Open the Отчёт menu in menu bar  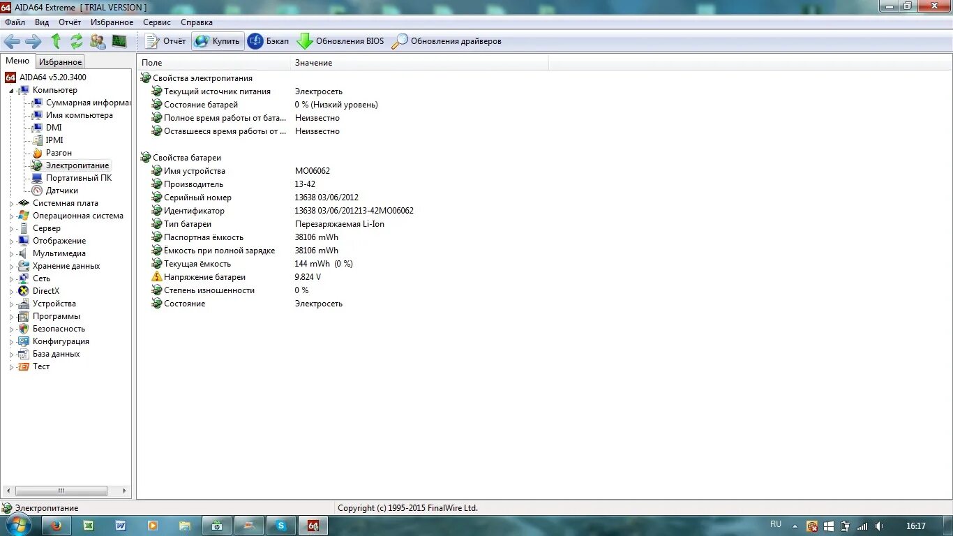pos(70,22)
